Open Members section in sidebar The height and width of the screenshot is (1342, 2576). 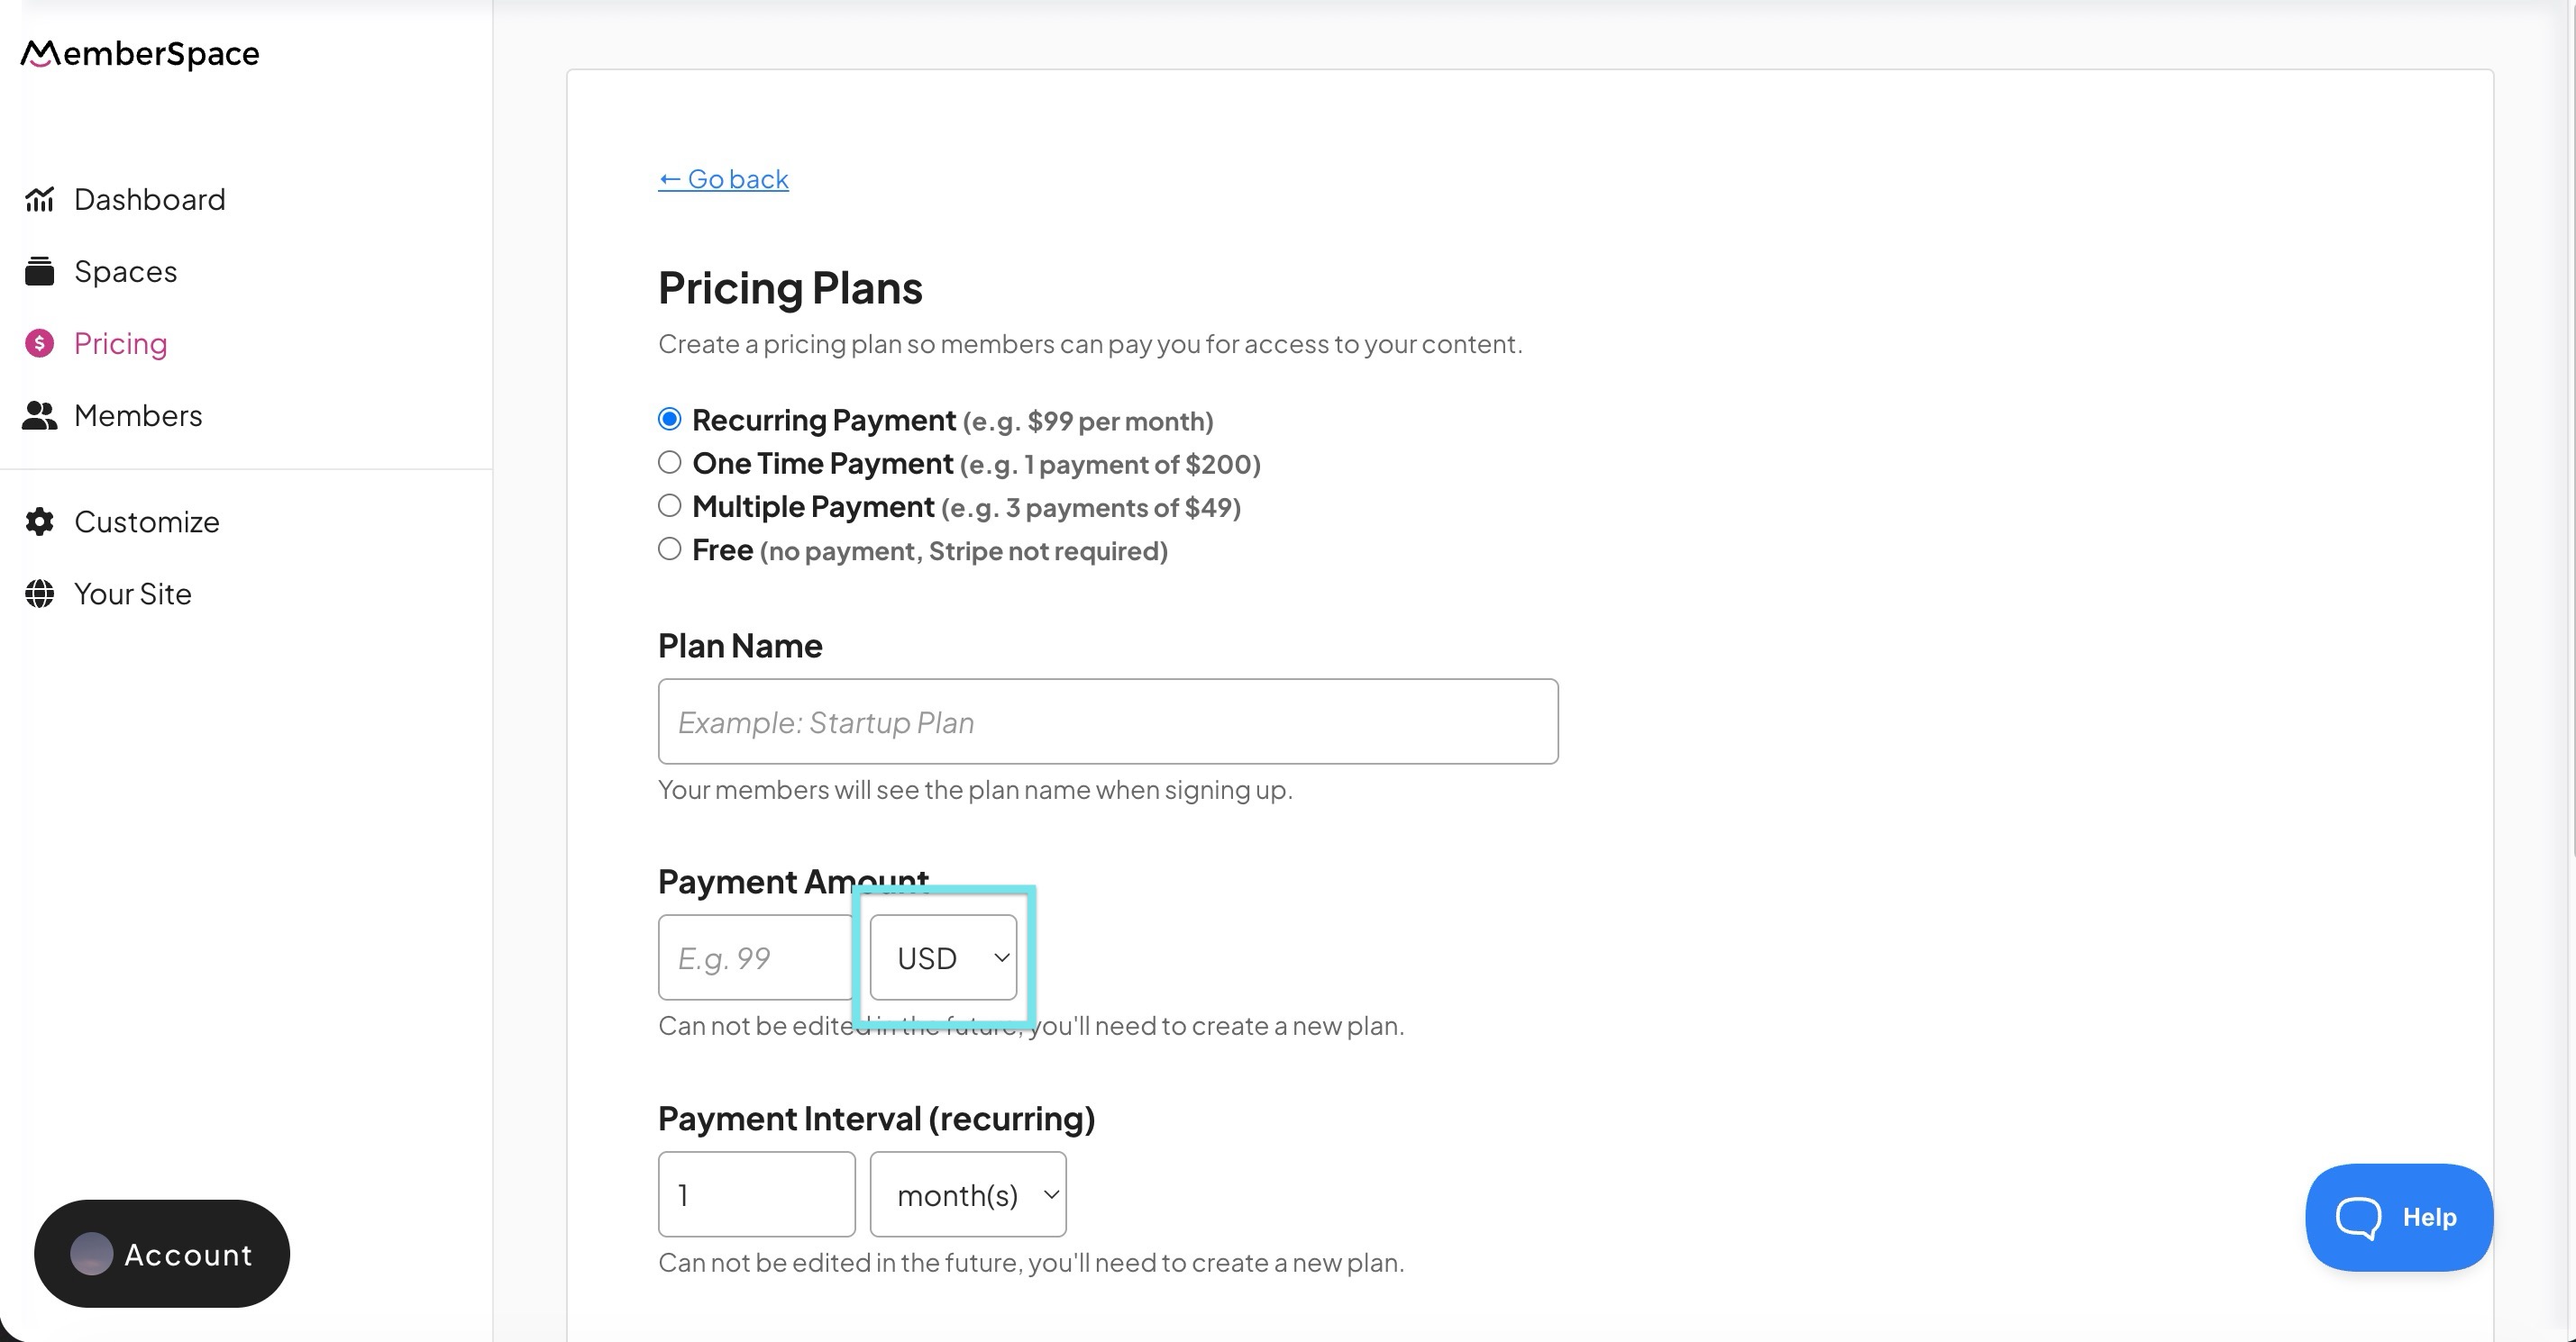pos(138,416)
